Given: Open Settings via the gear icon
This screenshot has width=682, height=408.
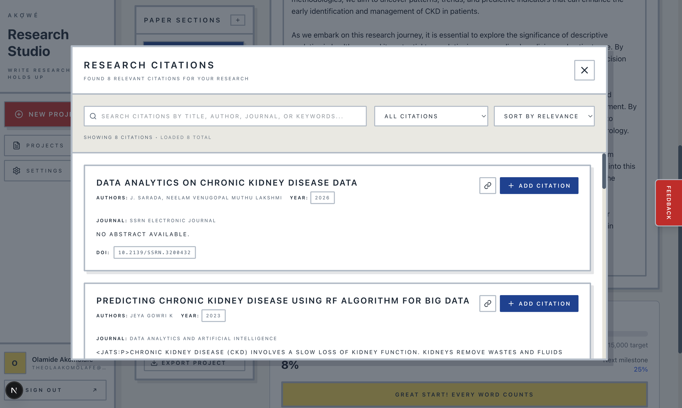Looking at the screenshot, I should (x=16, y=170).
